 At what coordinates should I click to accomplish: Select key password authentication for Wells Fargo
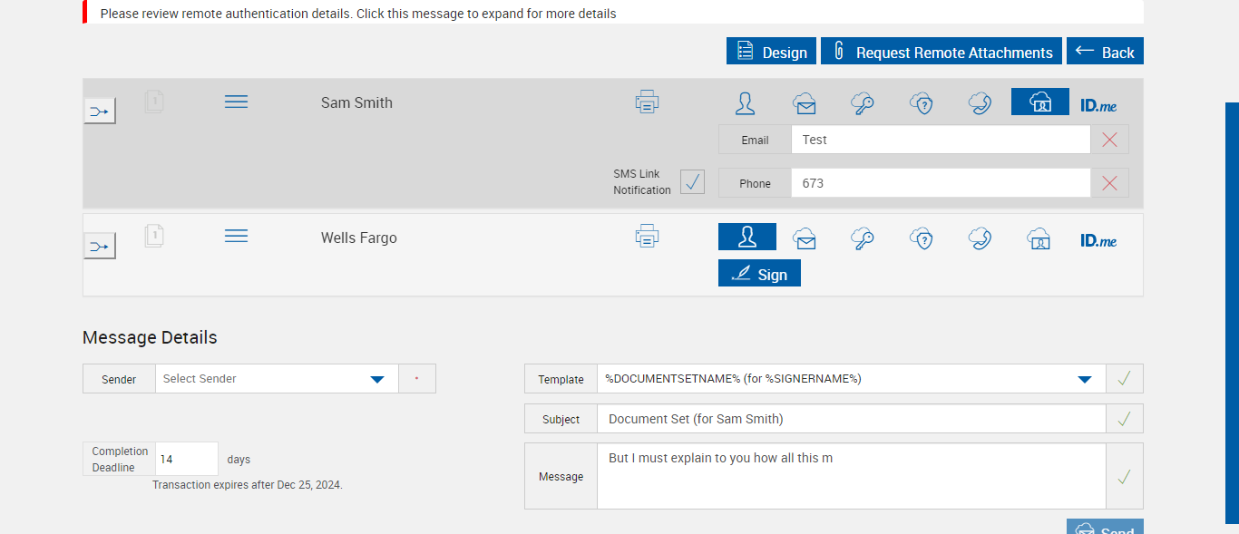click(863, 238)
